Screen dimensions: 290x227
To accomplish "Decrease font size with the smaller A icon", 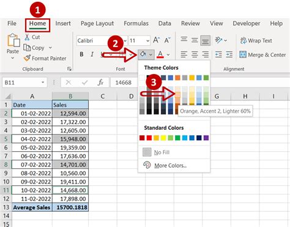I will tap(168, 40).
